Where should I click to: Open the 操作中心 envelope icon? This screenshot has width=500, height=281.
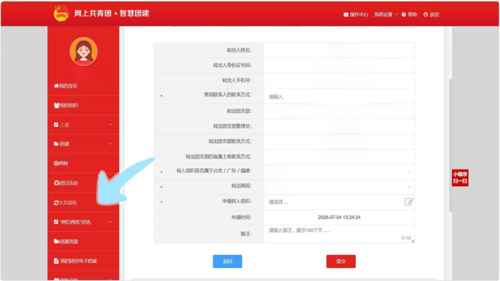pyautogui.click(x=346, y=15)
